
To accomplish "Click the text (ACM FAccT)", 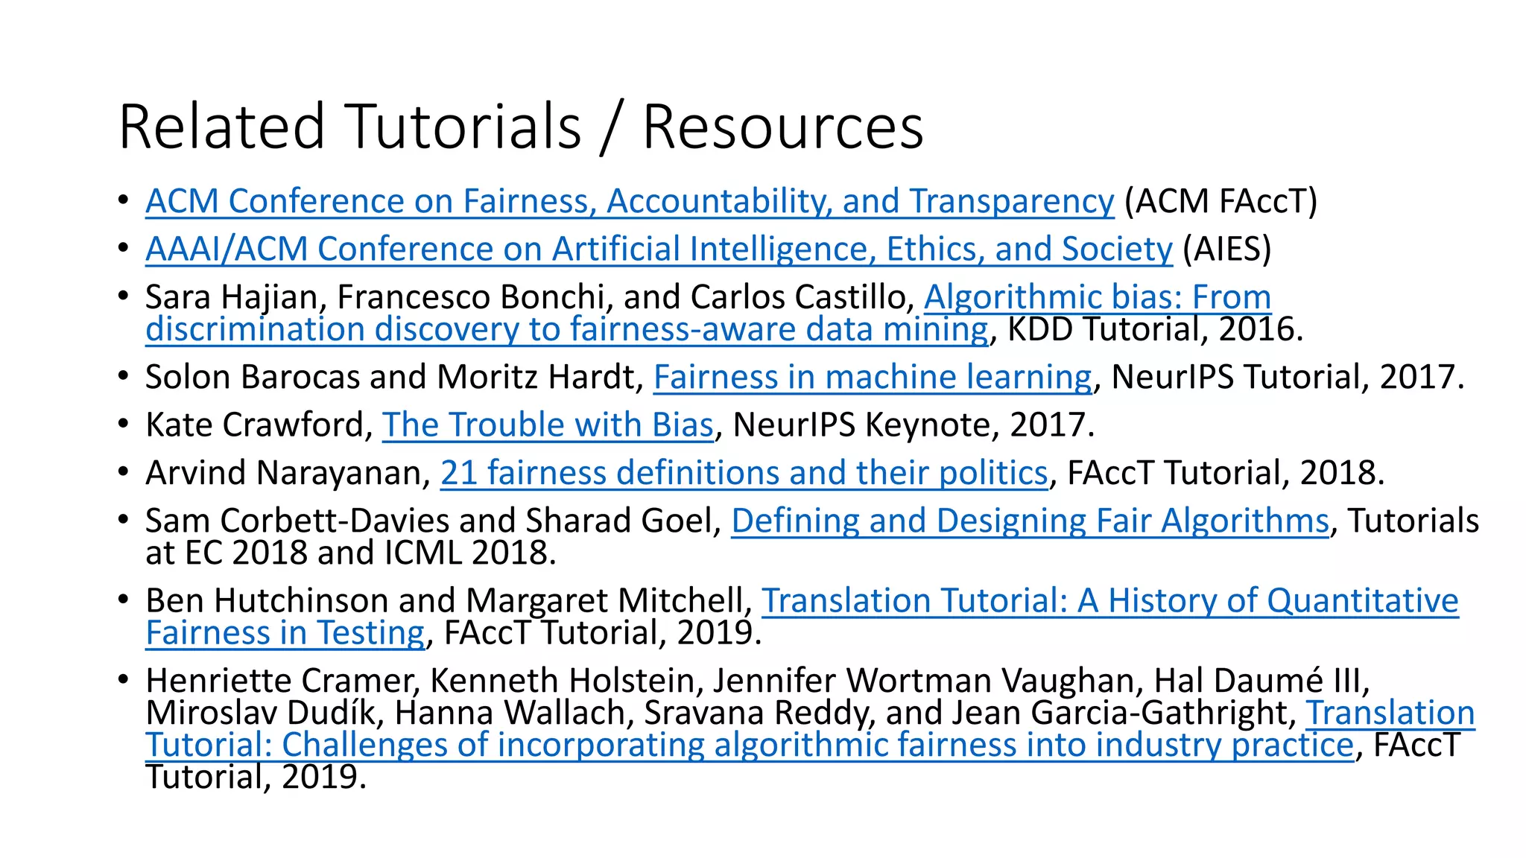I will (1221, 202).
